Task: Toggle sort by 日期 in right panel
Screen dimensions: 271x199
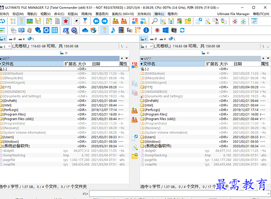Action: [246, 64]
